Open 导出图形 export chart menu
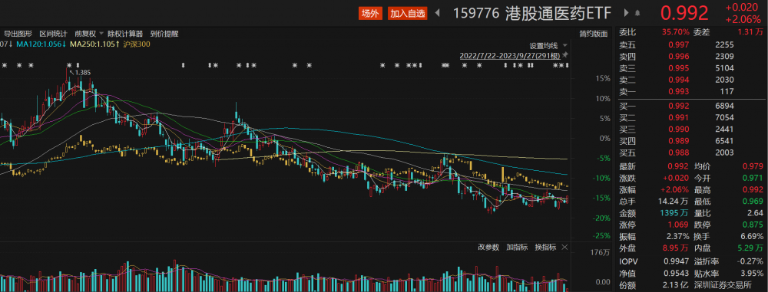 18,34
